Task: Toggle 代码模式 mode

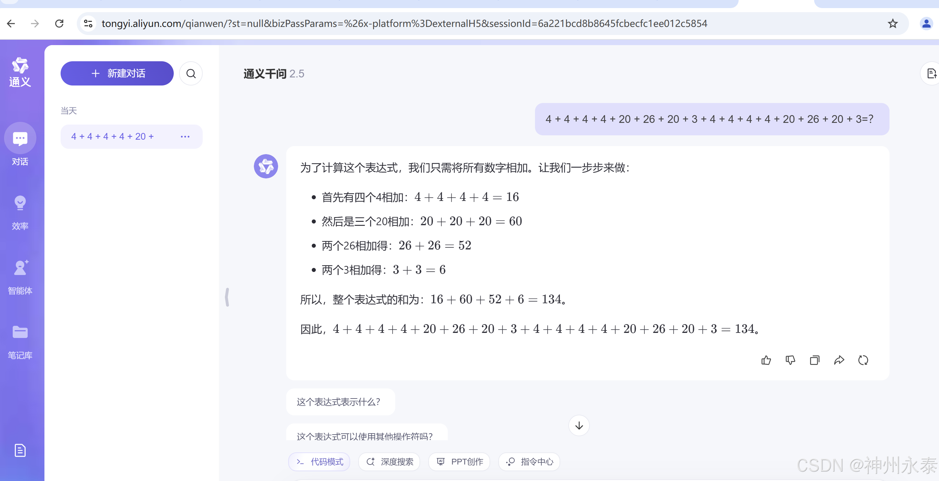Action: (x=319, y=462)
